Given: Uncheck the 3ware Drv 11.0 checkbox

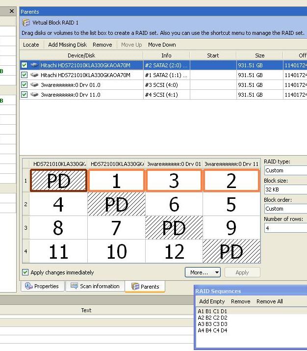Looking at the screenshot, I should click(x=24, y=95).
